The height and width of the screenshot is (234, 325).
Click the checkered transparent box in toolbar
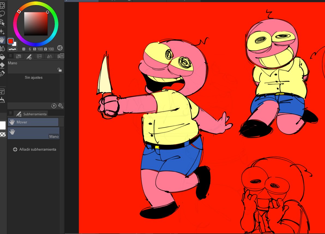(3, 135)
